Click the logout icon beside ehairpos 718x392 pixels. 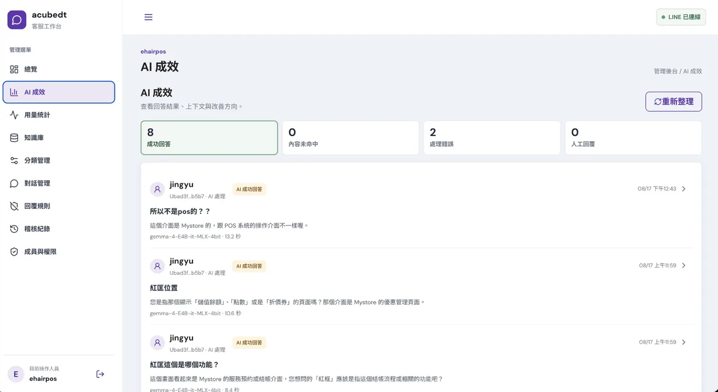pos(100,374)
